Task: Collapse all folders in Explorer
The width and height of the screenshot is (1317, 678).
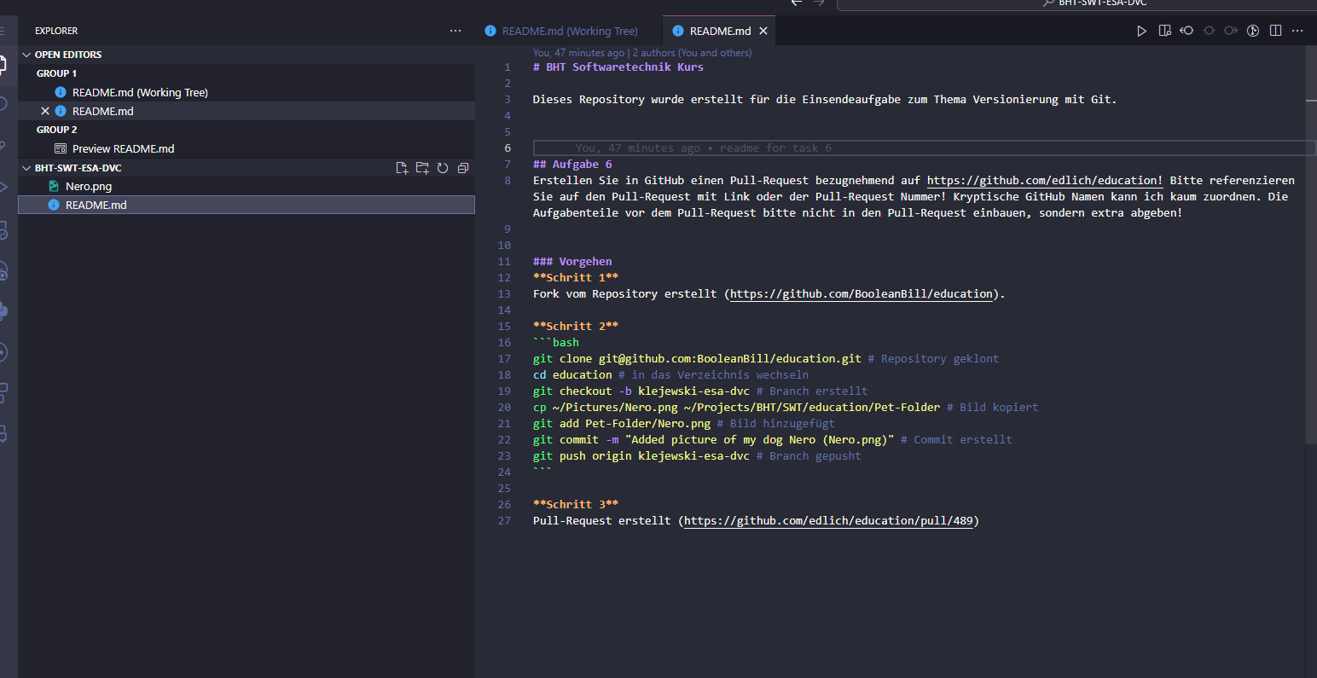Action: 463,168
